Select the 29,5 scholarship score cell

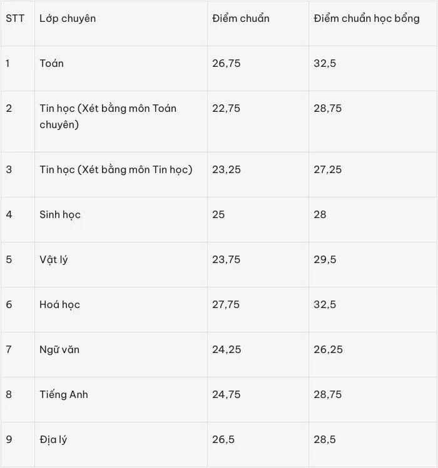pos(373,265)
